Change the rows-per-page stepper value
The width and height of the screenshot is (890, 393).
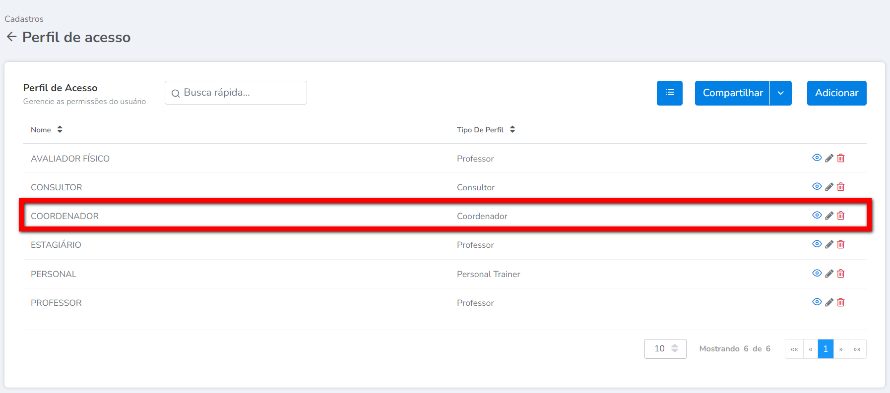pos(675,348)
